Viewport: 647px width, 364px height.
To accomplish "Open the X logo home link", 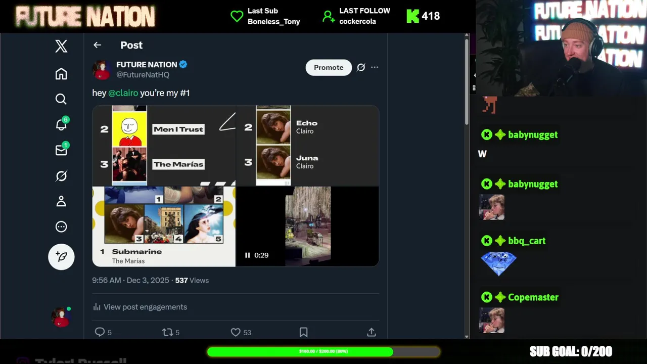I will pyautogui.click(x=61, y=47).
